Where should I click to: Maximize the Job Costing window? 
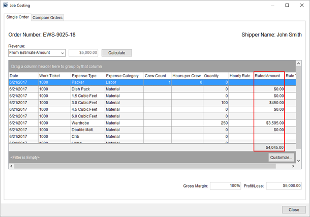tap(287, 5)
